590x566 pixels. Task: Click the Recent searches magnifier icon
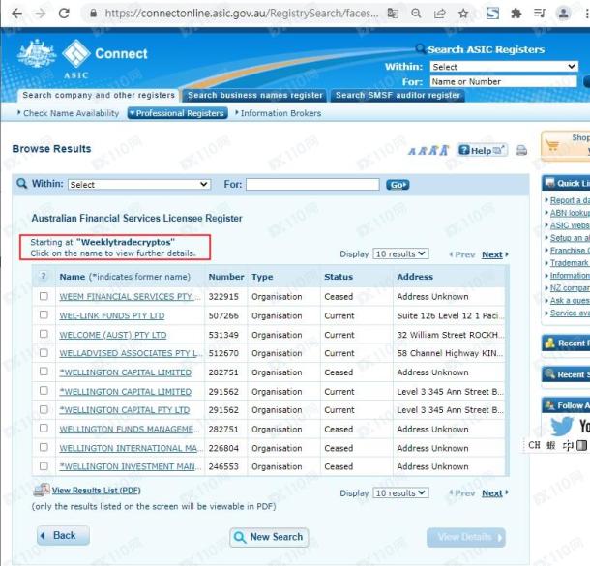click(x=549, y=374)
